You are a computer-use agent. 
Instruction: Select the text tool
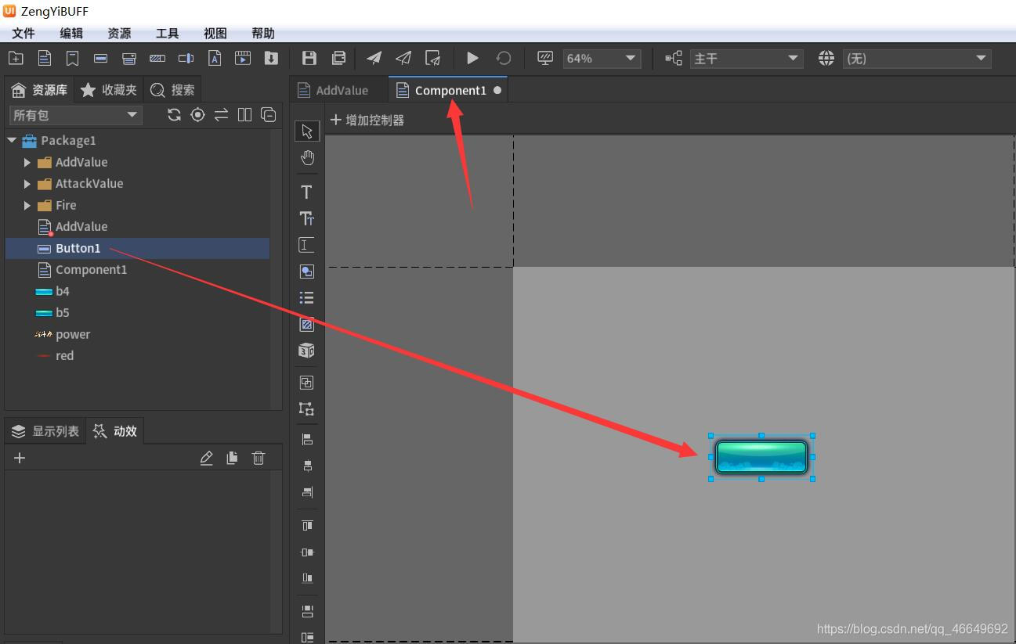[x=307, y=192]
